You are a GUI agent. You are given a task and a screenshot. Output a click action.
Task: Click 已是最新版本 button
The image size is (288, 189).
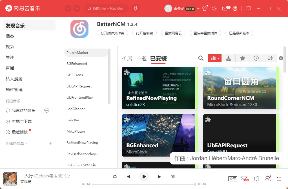239,33
